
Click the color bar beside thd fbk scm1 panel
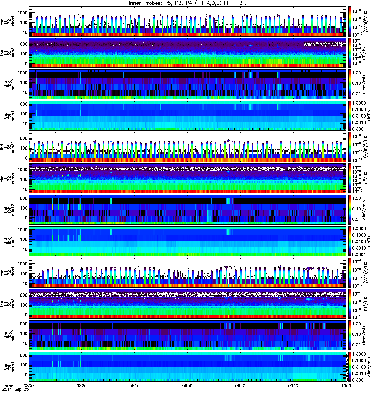click(350, 241)
